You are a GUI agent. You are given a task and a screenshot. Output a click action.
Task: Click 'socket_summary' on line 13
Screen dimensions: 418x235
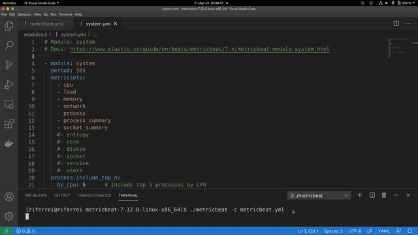pos(86,128)
